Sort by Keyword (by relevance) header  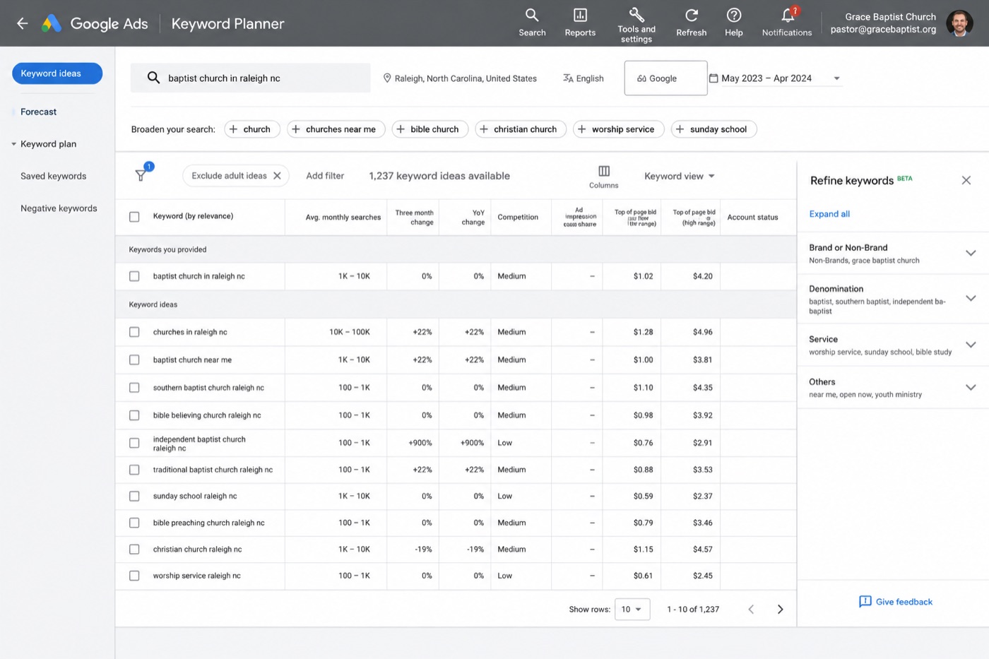pyautogui.click(x=193, y=216)
